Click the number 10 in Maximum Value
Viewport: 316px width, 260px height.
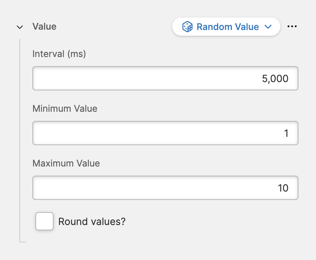coord(283,188)
